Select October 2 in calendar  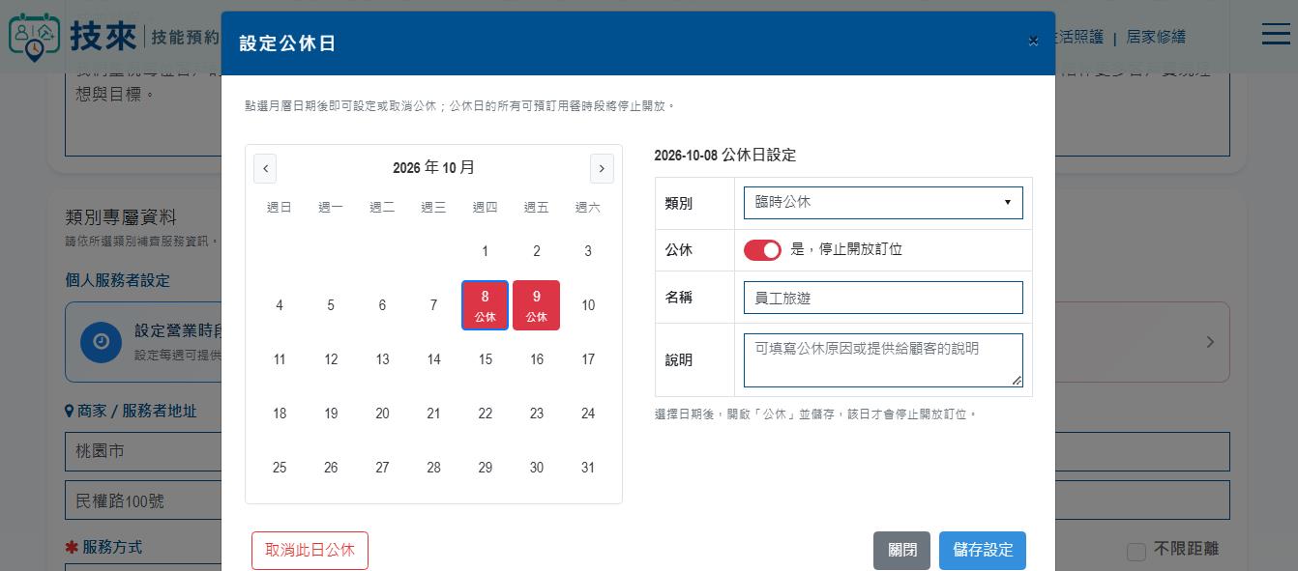coord(537,251)
